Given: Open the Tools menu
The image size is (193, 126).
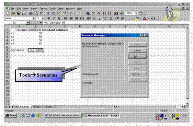Looking at the screenshot, I should pos(53,9).
